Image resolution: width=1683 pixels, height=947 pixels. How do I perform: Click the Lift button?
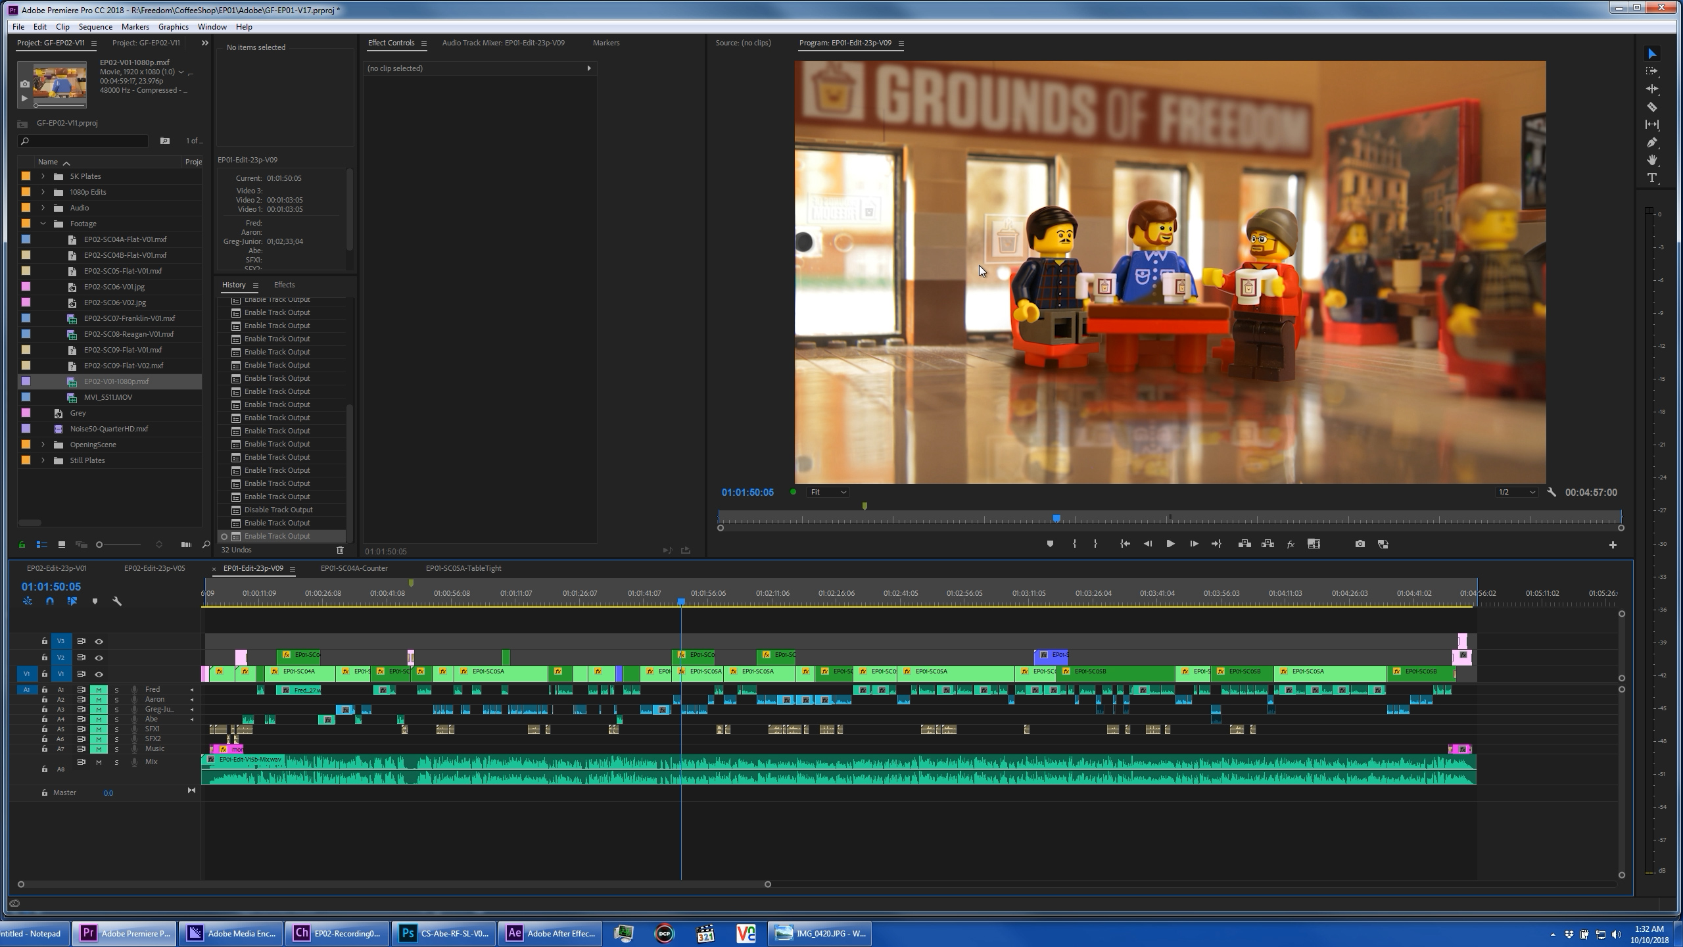[1244, 544]
